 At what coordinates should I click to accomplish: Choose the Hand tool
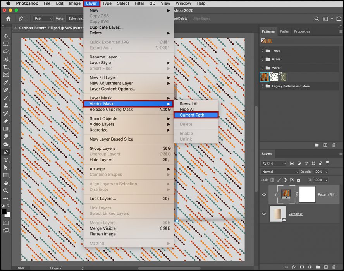point(6,183)
